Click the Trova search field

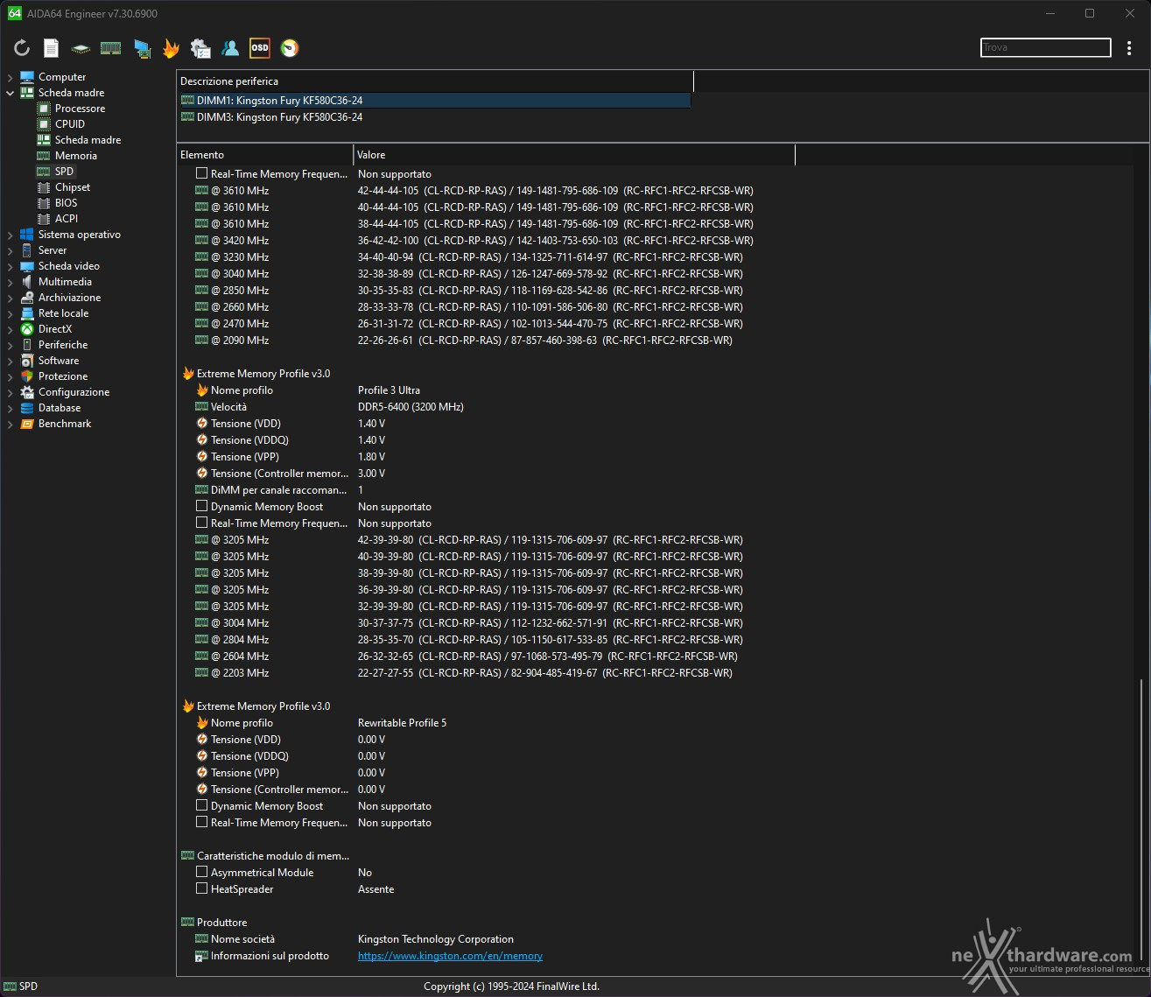[x=1046, y=47]
